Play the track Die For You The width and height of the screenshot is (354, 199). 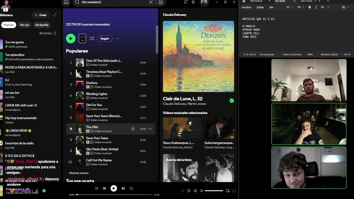coord(110,107)
